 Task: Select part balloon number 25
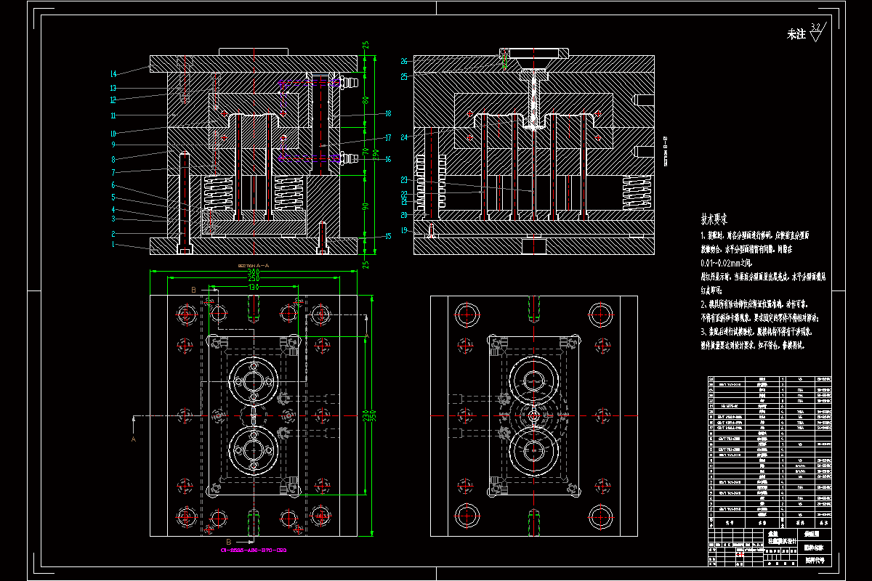(404, 76)
